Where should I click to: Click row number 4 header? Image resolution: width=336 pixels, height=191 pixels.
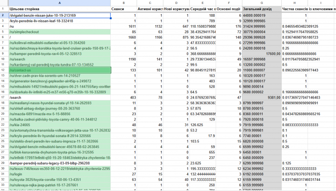[x=3, y=26]
